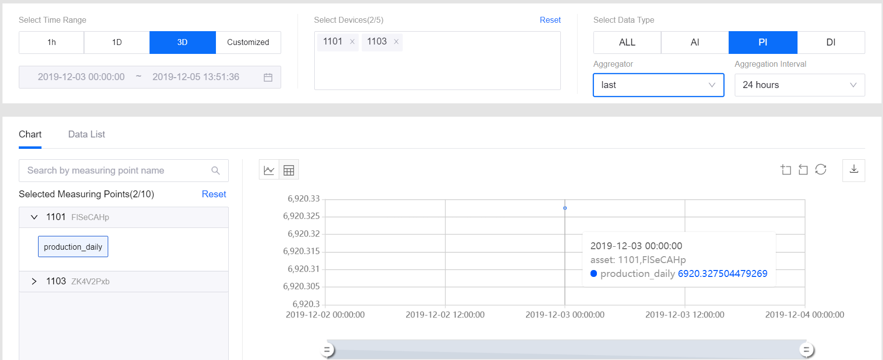This screenshot has width=883, height=360.
Task: Click inside the Select Devices box
Action: 437,61
